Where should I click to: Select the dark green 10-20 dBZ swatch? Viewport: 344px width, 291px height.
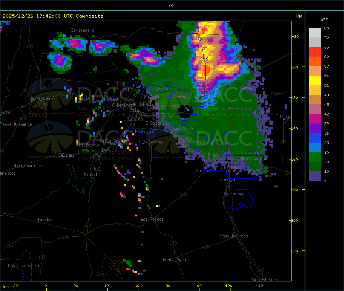[x=315, y=167]
